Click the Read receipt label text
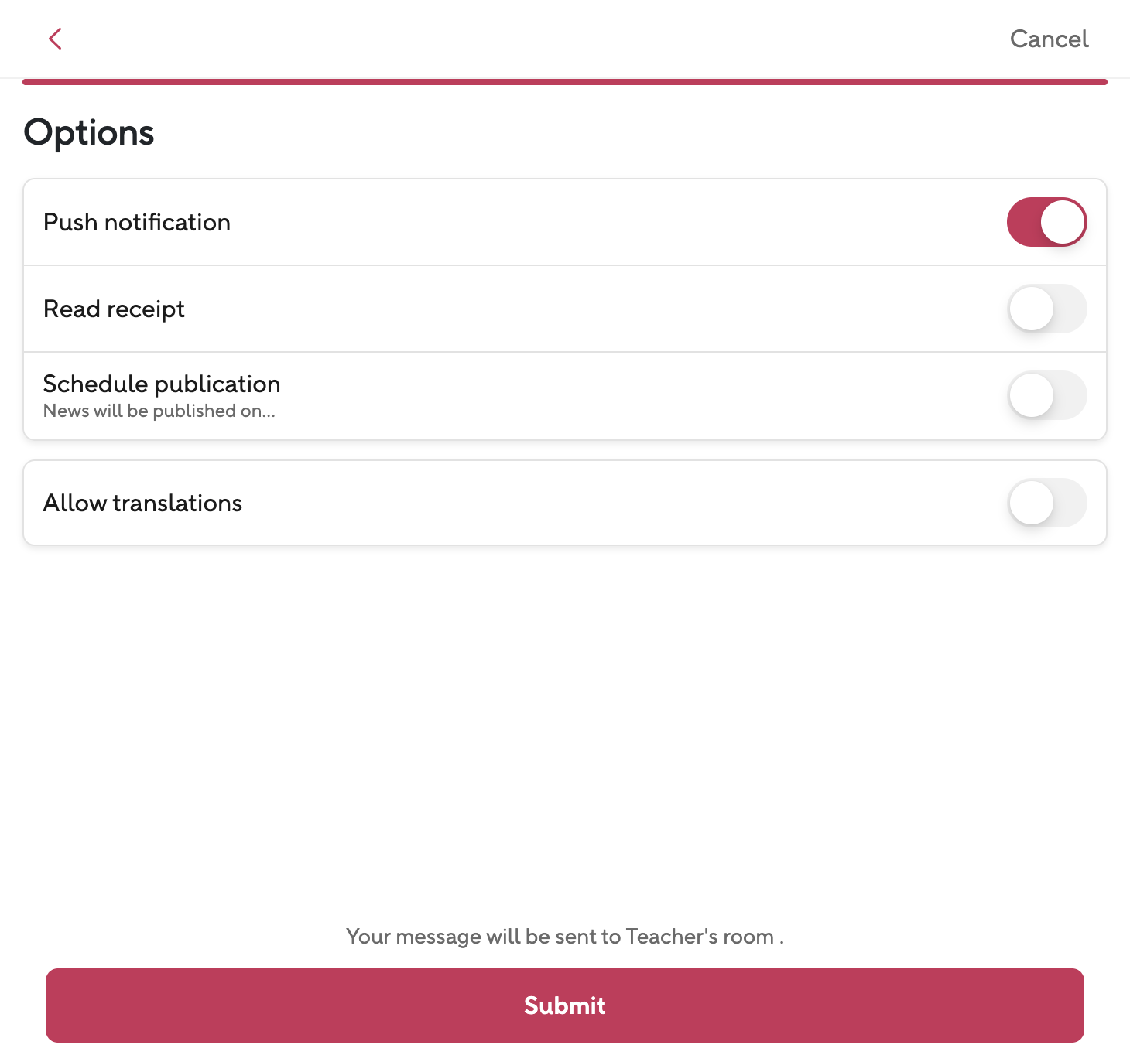The height and width of the screenshot is (1055, 1130). click(x=114, y=309)
